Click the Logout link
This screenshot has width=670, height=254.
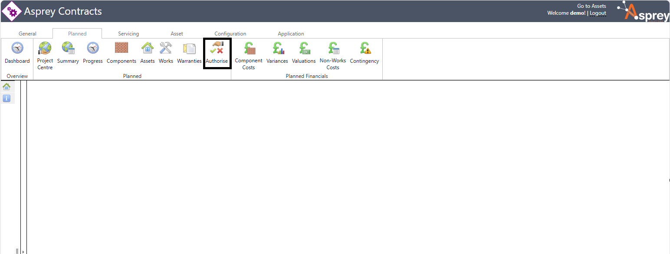coord(598,13)
